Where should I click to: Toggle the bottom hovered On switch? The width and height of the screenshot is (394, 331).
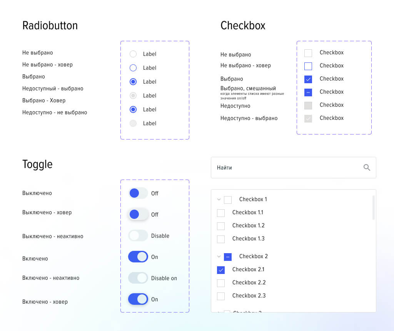coord(138,299)
